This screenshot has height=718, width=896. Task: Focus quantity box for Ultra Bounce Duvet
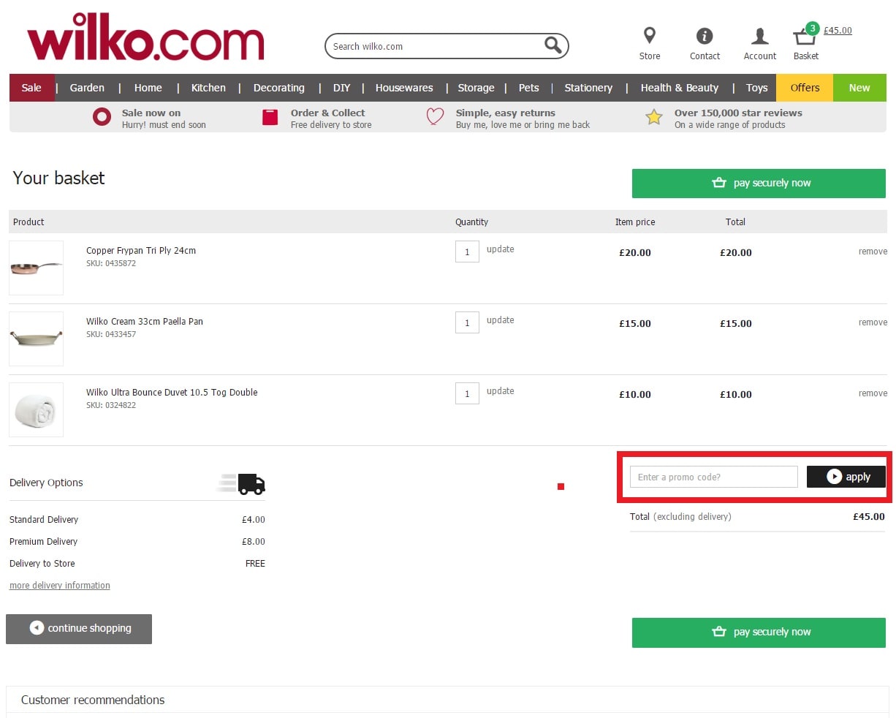(x=467, y=393)
